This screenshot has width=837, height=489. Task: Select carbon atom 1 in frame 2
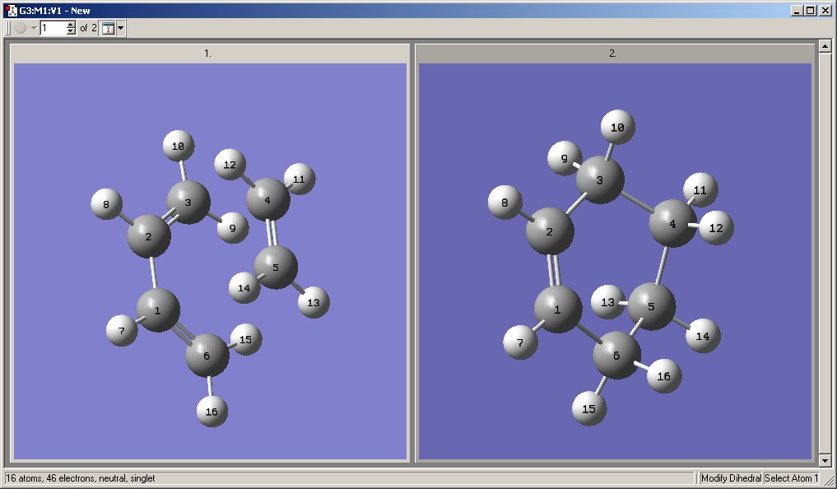click(x=558, y=310)
